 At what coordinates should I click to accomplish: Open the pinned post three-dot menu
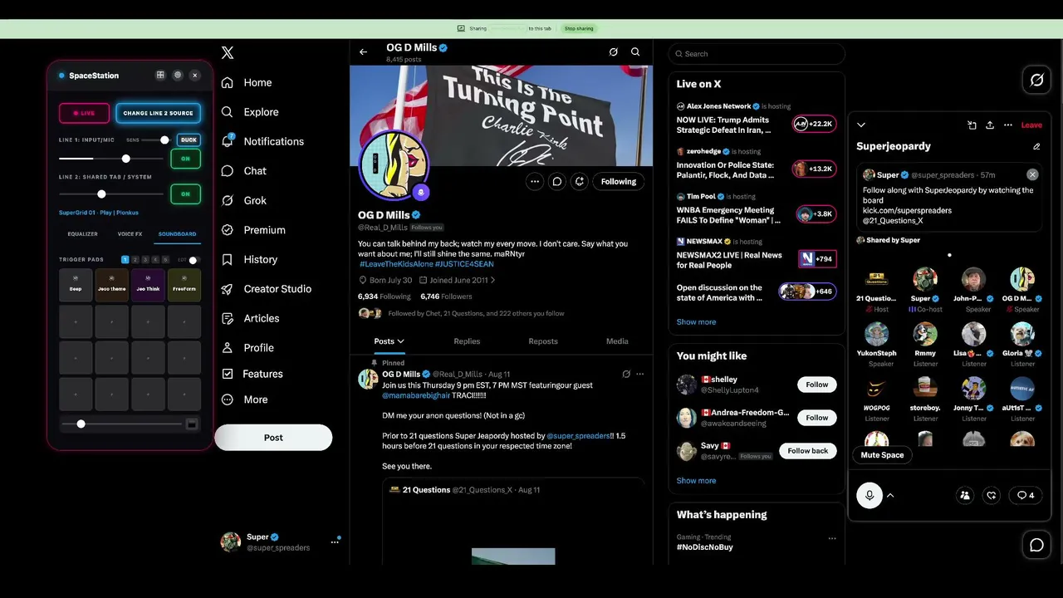(639, 375)
